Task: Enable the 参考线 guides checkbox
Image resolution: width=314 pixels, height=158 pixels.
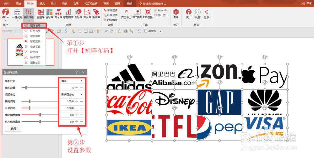Action: [x=146, y=31]
